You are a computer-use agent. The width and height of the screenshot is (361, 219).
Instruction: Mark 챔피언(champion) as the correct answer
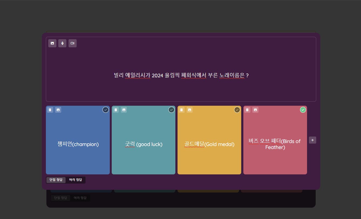pos(105,110)
